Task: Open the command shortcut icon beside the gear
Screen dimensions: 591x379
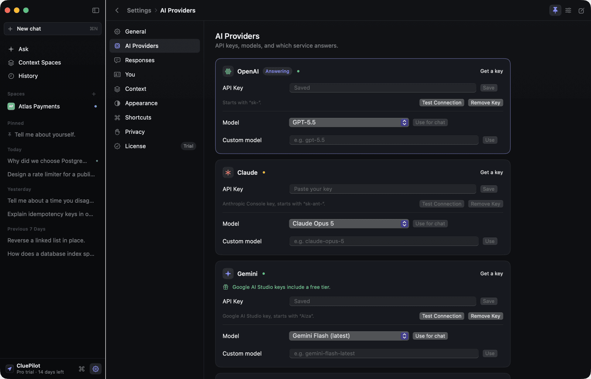Action: pyautogui.click(x=82, y=369)
